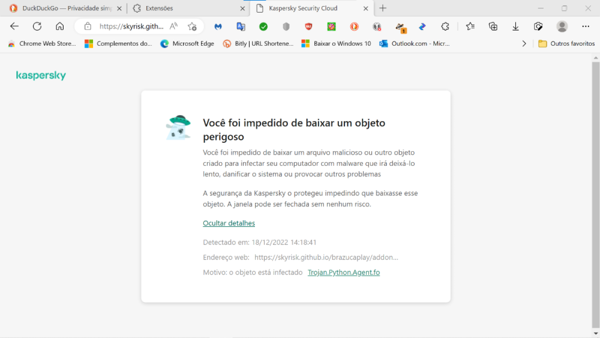600x338 pixels.
Task: Expand the favorites bar overflow chevron
Action: pos(524,44)
